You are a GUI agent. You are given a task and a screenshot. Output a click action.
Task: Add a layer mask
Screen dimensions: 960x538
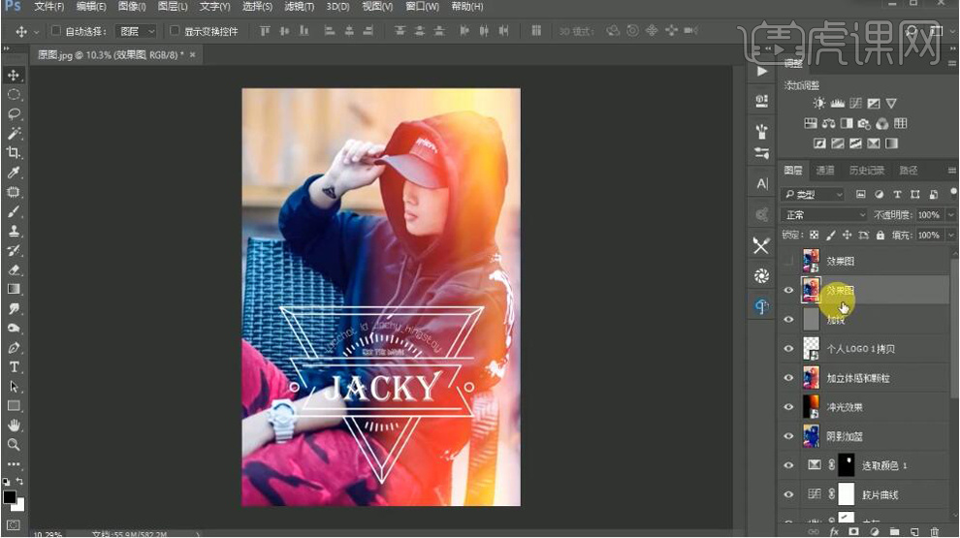coord(853,532)
